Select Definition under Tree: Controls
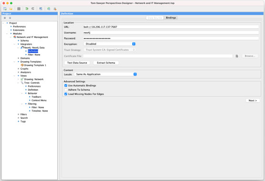This screenshot has width=265, height=181. 33,90
